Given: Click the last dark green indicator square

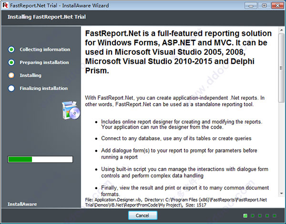Looking at the screenshot, I should (x=275, y=216).
